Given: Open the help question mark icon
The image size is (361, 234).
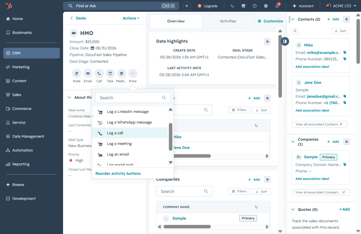Looking at the screenshot, I should click(255, 6).
